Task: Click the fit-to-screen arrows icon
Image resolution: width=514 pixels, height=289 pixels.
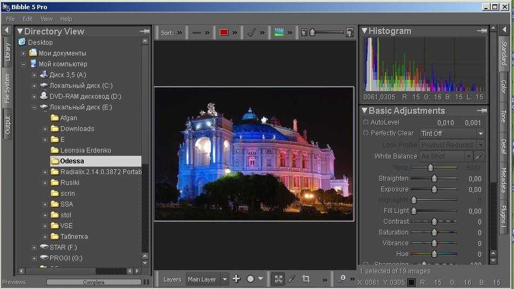Action: [x=278, y=279]
